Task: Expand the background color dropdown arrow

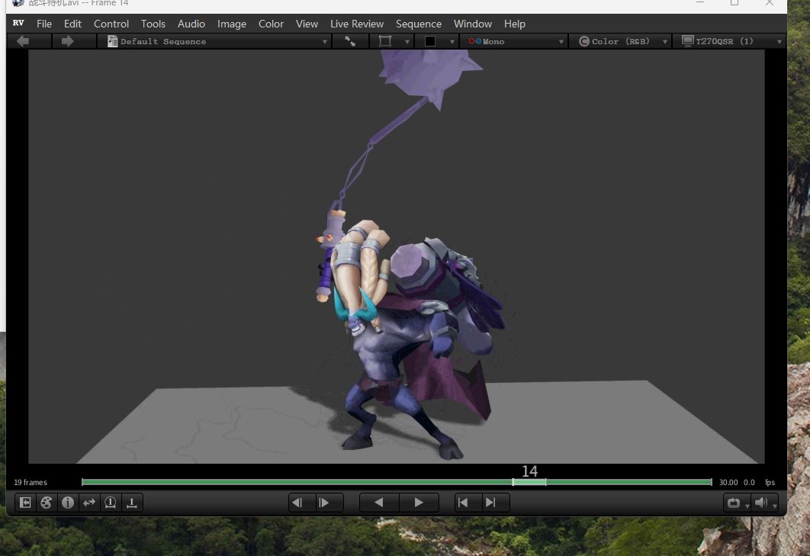Action: (x=452, y=42)
